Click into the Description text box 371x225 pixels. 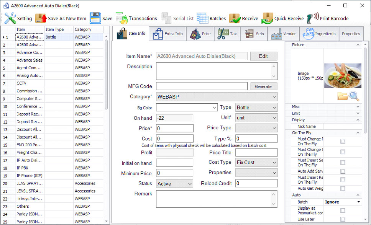[x=214, y=71]
